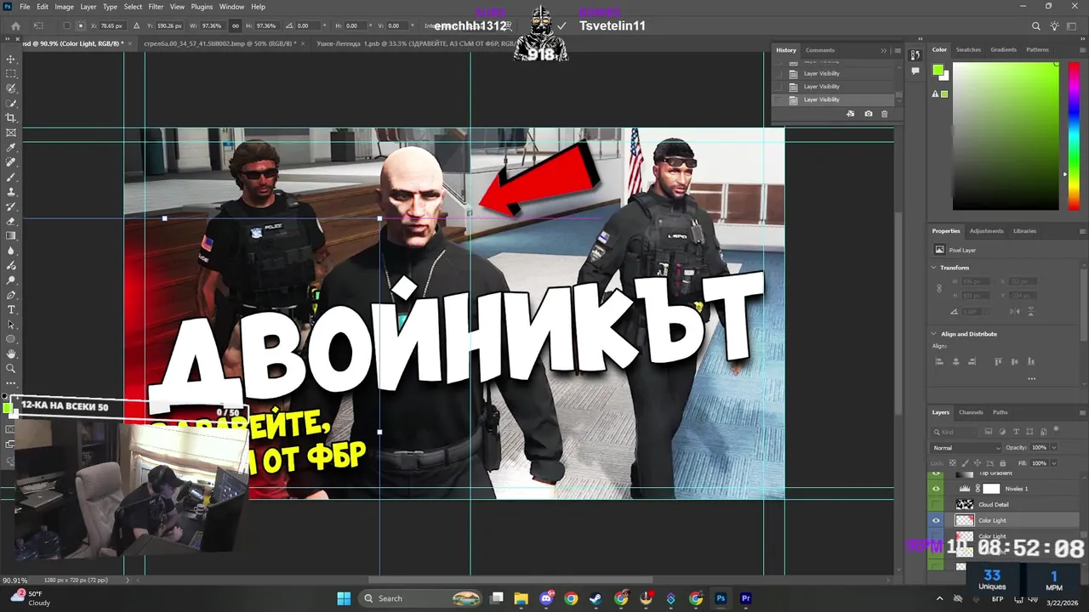Select the Clone Stamp tool
1089x612 pixels.
11,192
